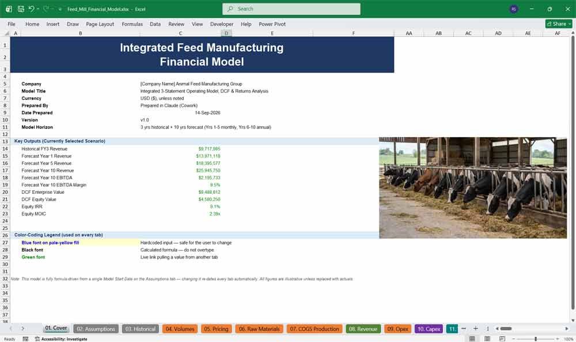Switch to the 07. COGS Production sheet tab
Viewport: 576px width, 342px height.
314,329
